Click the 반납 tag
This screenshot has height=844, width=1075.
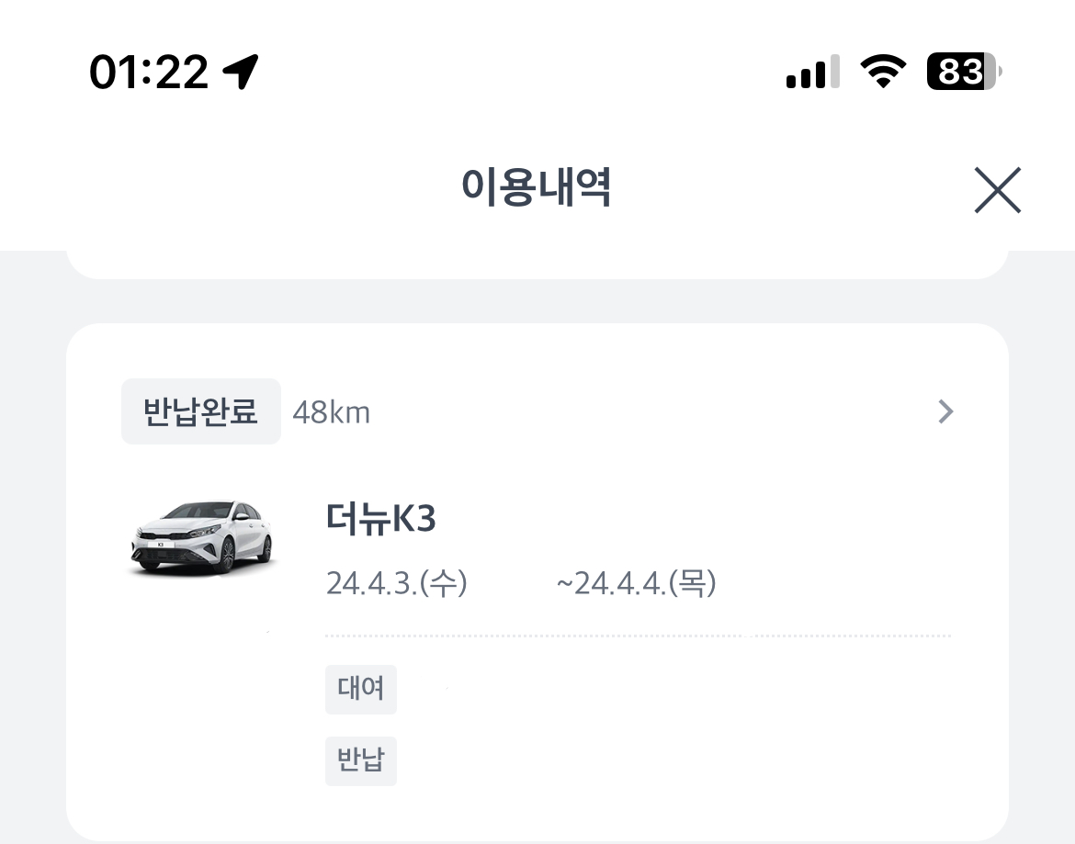360,761
